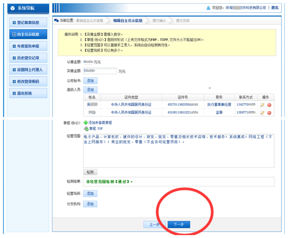The height and width of the screenshot is (238, 288).
Task: Click the 系统导航 header title
Action: click(x=26, y=8)
